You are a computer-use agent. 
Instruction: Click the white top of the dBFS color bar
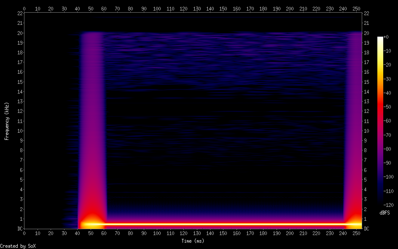380,38
